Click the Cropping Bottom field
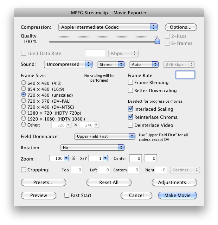218x225 pixels. point(133,170)
